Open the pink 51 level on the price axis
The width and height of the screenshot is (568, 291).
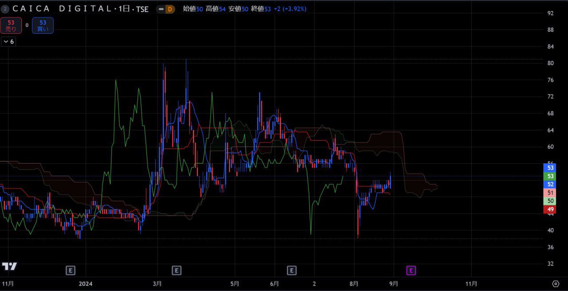coord(550,192)
